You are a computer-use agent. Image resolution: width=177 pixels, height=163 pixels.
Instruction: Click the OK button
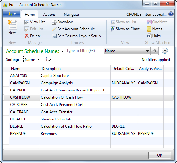[x=160, y=155]
